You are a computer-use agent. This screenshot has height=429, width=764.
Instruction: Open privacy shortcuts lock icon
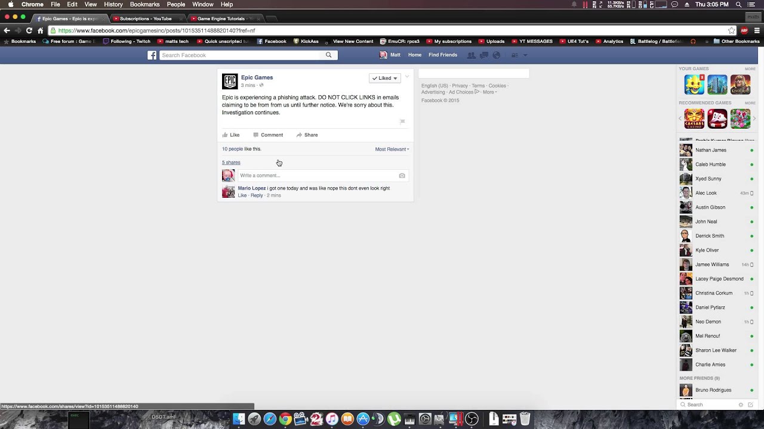pos(514,55)
